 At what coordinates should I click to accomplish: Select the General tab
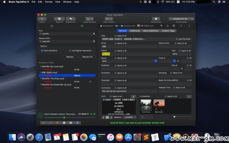coord(123,31)
